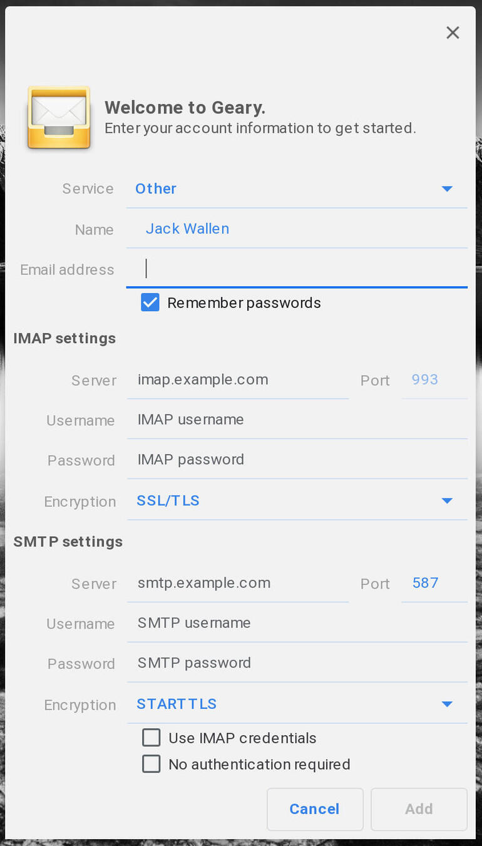Focus the Email address field

(297, 269)
